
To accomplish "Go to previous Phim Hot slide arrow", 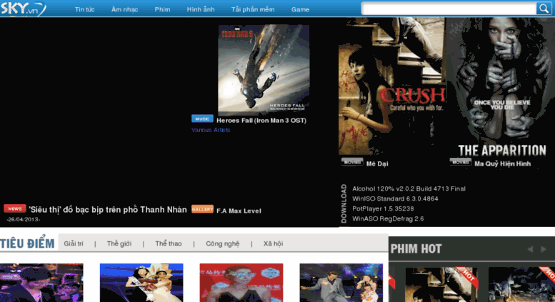I will [x=530, y=249].
